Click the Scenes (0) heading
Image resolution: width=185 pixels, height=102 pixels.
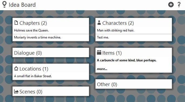pyautogui.click(x=31, y=92)
